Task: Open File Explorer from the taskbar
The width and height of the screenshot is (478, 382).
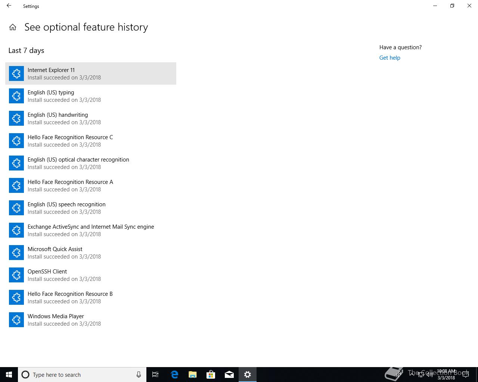Action: coord(193,375)
